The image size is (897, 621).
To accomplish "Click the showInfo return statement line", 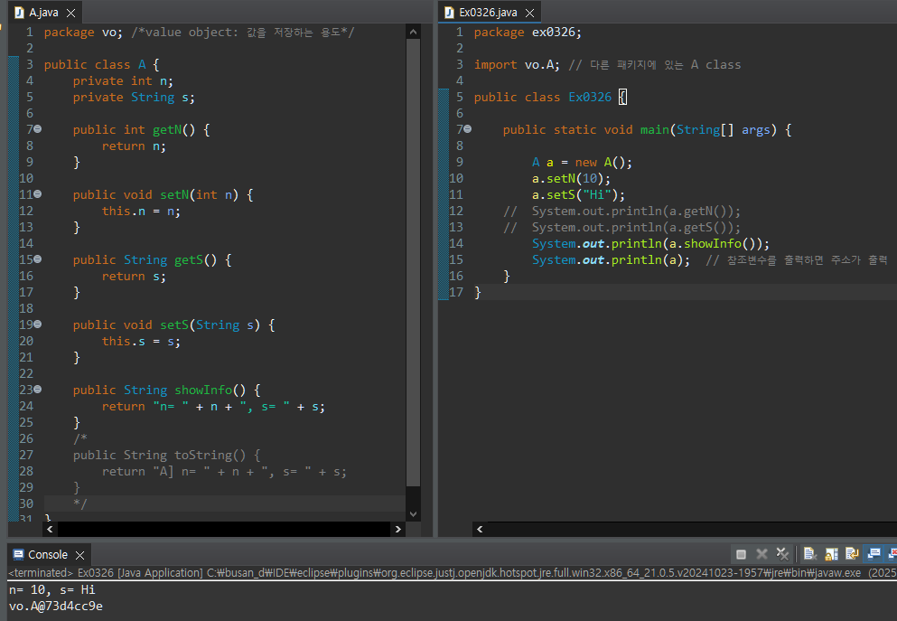I will pos(213,407).
